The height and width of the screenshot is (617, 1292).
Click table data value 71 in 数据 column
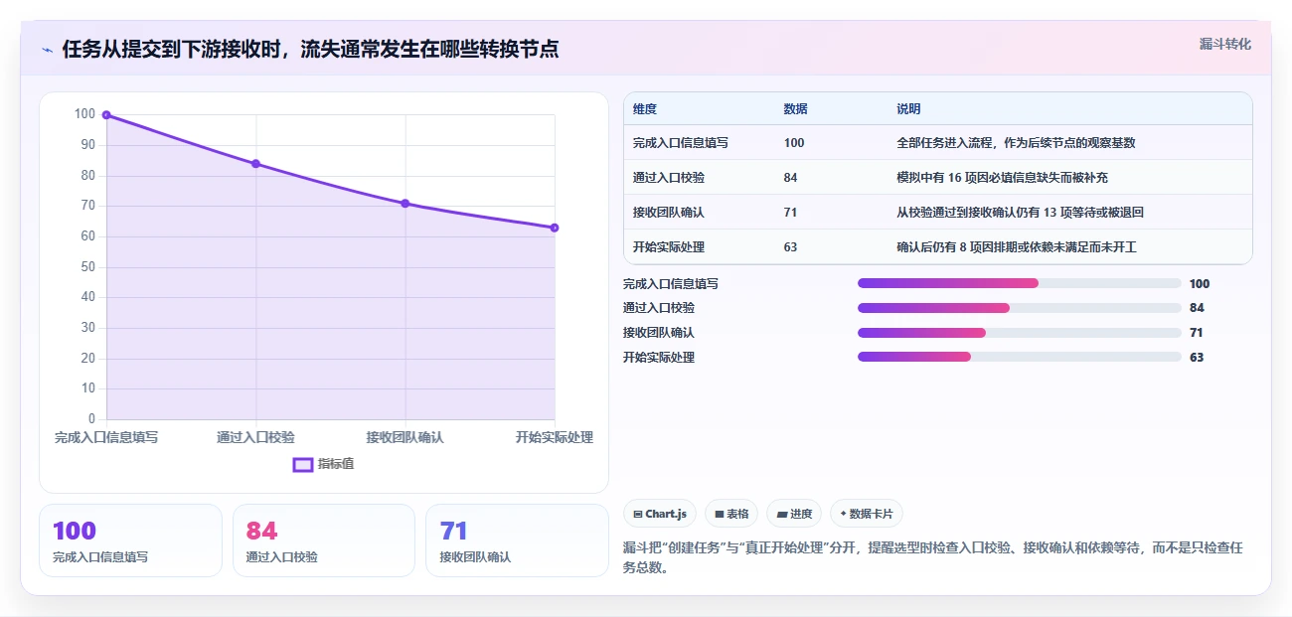click(x=791, y=213)
